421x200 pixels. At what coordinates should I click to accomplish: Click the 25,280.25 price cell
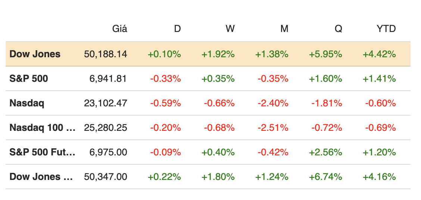[x=106, y=128]
